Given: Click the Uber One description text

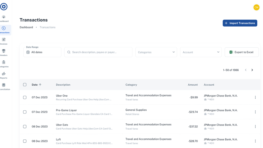Looking at the screenshot, I should [62, 96].
